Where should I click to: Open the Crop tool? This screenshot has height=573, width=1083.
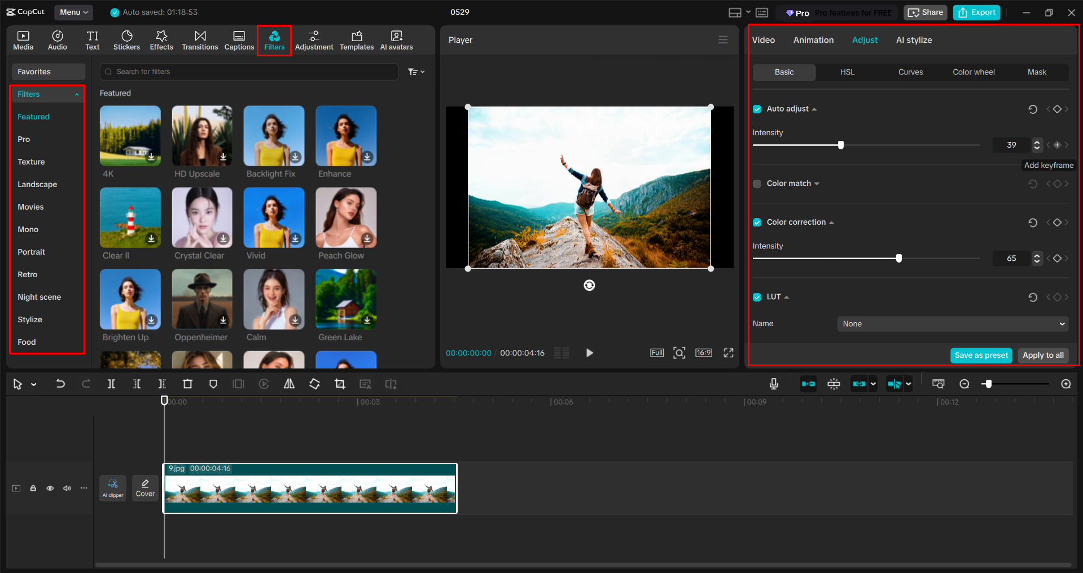pyautogui.click(x=340, y=384)
